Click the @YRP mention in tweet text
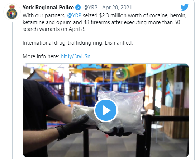Image resolution: width=195 pixels, height=160 pixels. [x=74, y=15]
